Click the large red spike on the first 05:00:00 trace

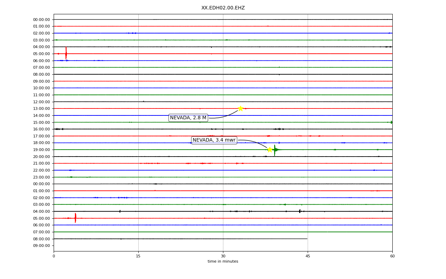[x=66, y=53]
